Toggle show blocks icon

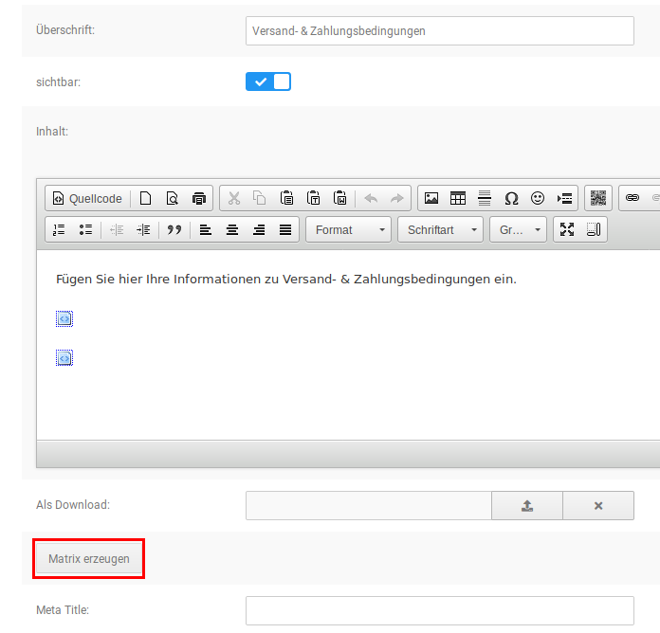pos(594,229)
